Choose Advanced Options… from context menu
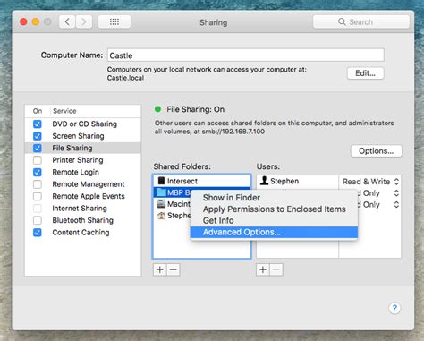424x341 pixels. pyautogui.click(x=274, y=232)
